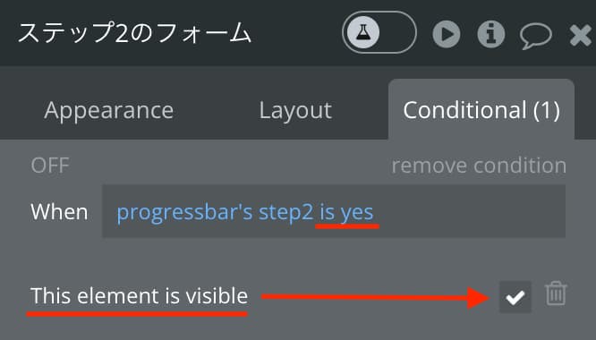
Task: Click the ステップ2のフォーム element title
Action: pos(134,33)
